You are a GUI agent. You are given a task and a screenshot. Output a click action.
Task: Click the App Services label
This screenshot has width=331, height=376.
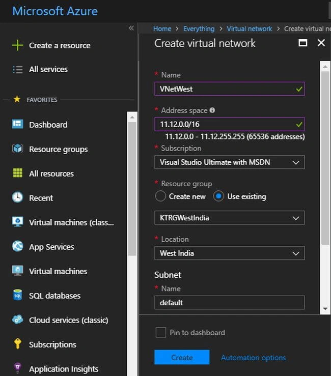[x=51, y=247]
